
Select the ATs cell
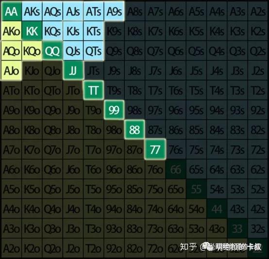tap(94, 12)
